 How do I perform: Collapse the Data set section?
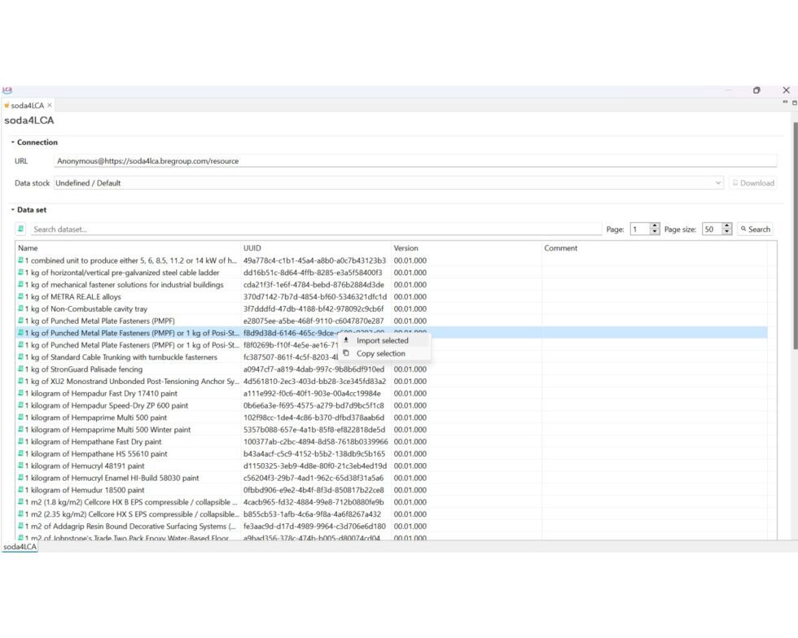(x=12, y=210)
